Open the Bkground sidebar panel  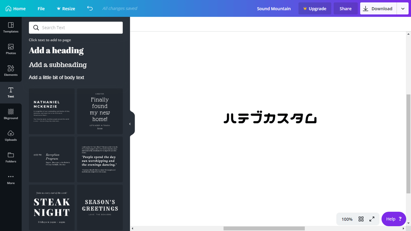tap(11, 114)
